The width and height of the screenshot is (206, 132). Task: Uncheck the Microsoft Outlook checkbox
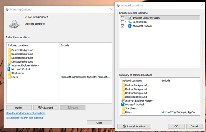(122, 26)
